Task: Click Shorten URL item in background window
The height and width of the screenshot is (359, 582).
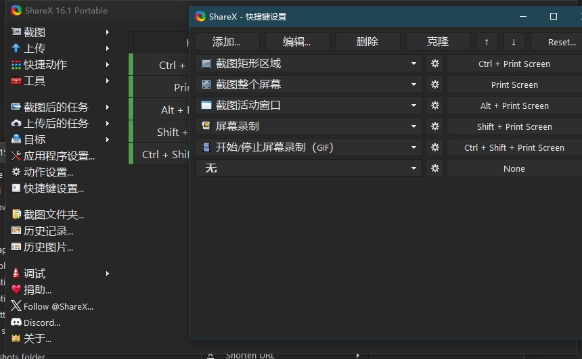Action: point(250,356)
